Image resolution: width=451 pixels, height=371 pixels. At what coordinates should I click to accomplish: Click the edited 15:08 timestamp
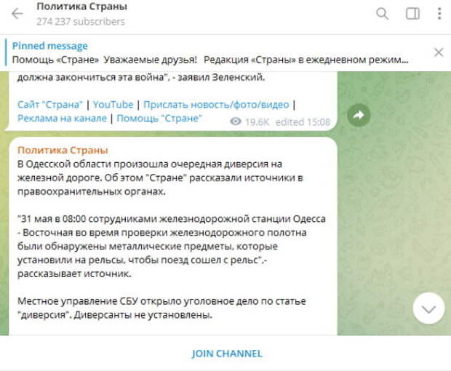[303, 122]
